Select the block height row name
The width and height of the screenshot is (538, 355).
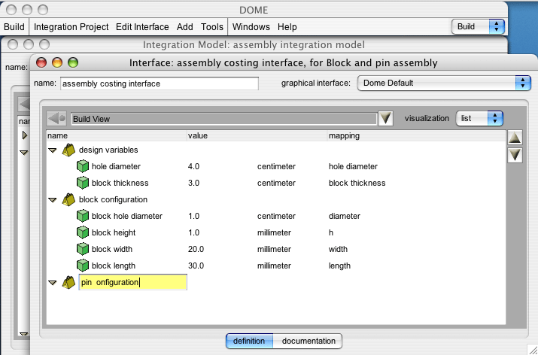[x=114, y=232]
